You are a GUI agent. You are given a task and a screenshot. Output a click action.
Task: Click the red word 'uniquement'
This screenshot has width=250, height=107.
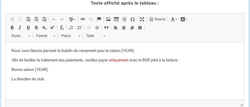119,60
